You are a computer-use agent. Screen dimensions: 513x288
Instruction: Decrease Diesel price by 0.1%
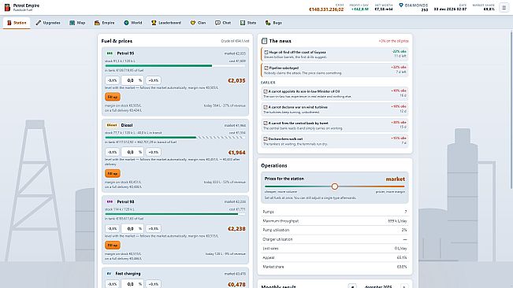click(112, 152)
